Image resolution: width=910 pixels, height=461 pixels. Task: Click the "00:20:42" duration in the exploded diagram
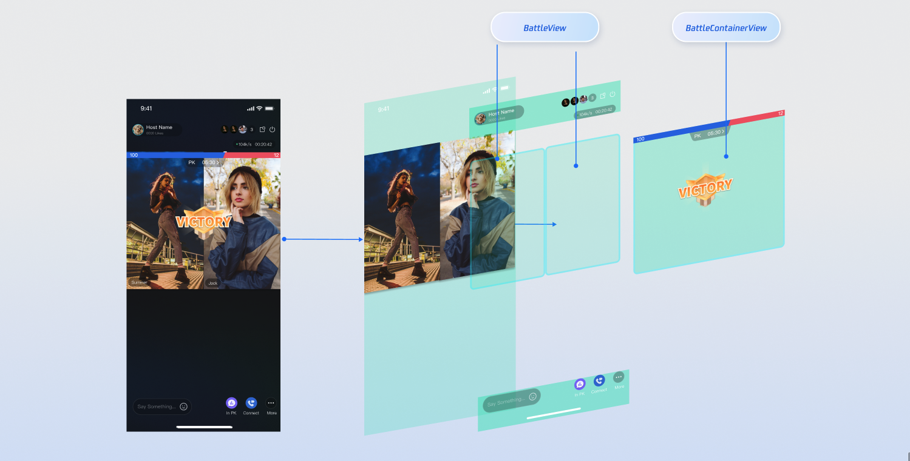pos(603,111)
